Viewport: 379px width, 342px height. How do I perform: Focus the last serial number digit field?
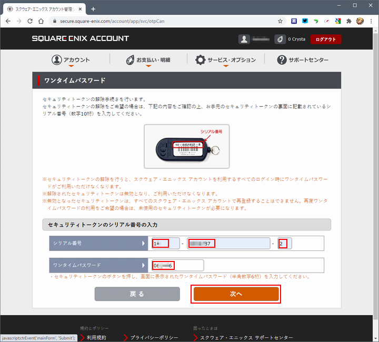(x=284, y=243)
